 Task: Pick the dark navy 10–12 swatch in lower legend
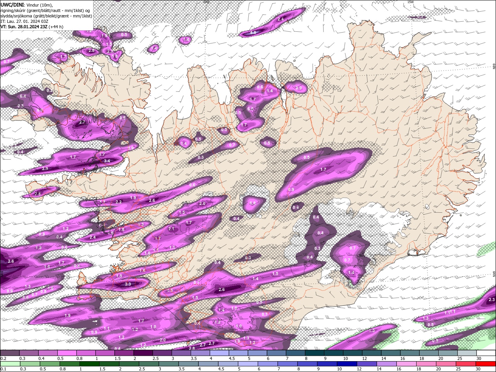point(346,364)
